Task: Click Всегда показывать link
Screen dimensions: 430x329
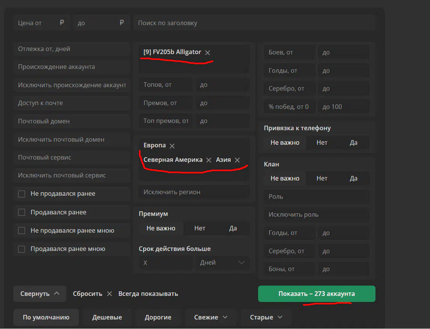Action: (x=148, y=294)
